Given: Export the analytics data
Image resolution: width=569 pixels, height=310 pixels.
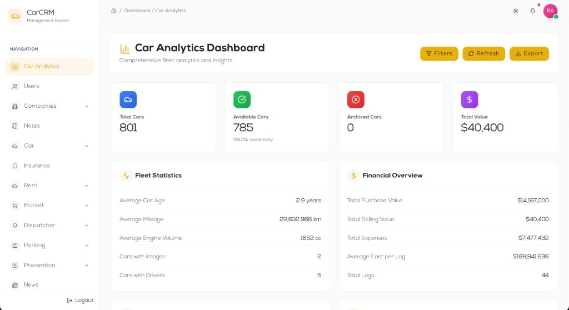Looking at the screenshot, I should click(x=529, y=54).
